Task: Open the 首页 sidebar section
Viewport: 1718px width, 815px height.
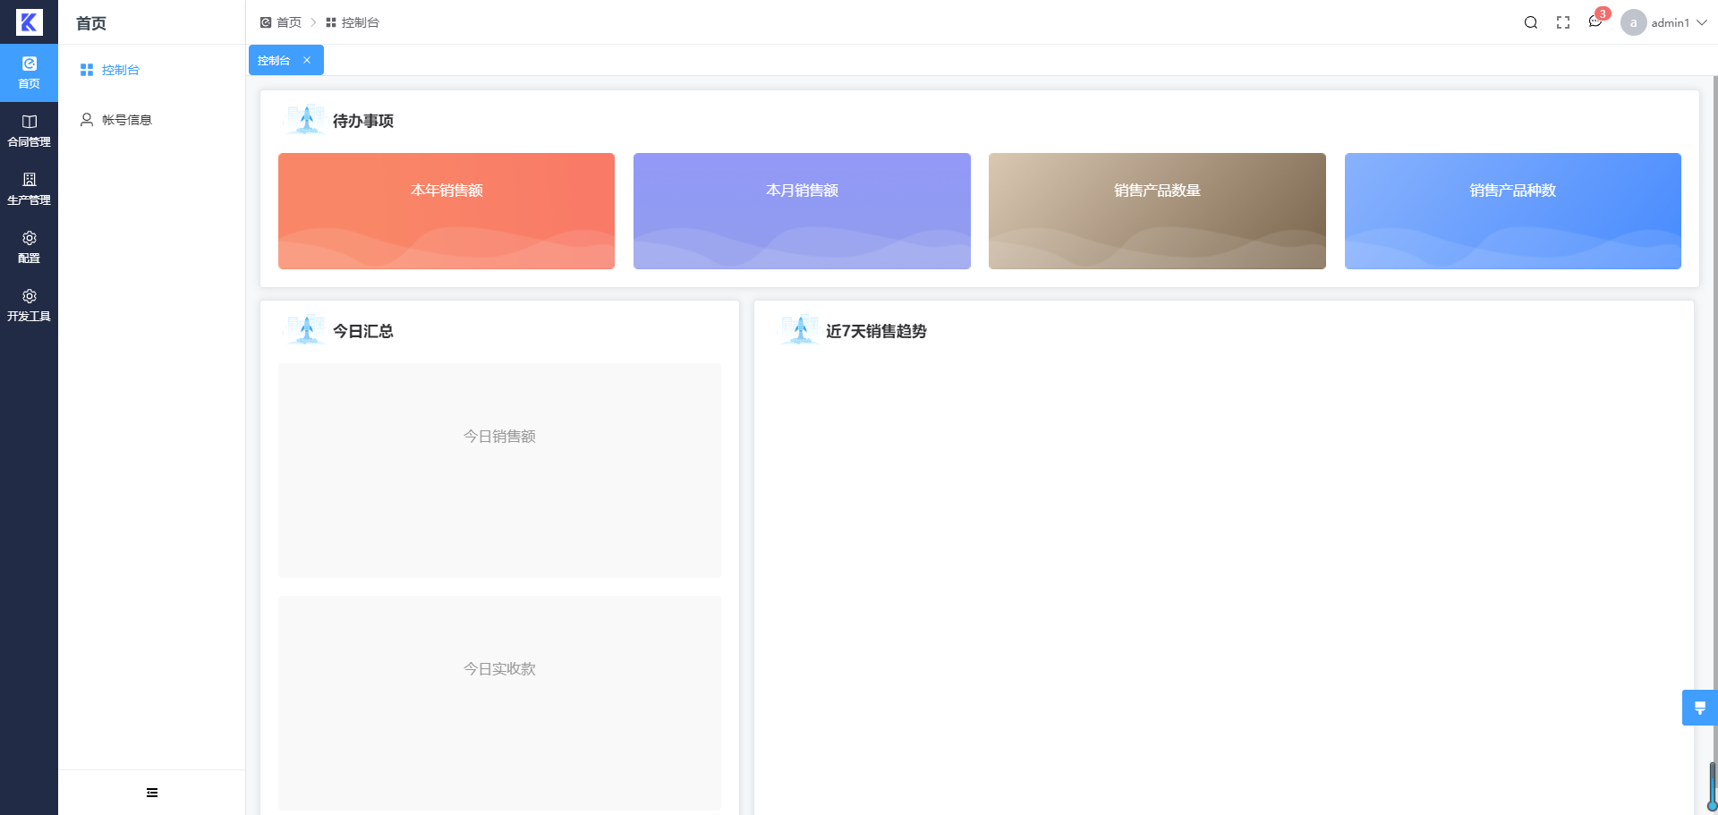Action: 29,72
